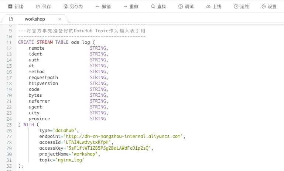Image resolution: width=284 pixels, height=171 pixels.
Task: Start debugging with the 调试 play icon
Action: (x=181, y=7)
